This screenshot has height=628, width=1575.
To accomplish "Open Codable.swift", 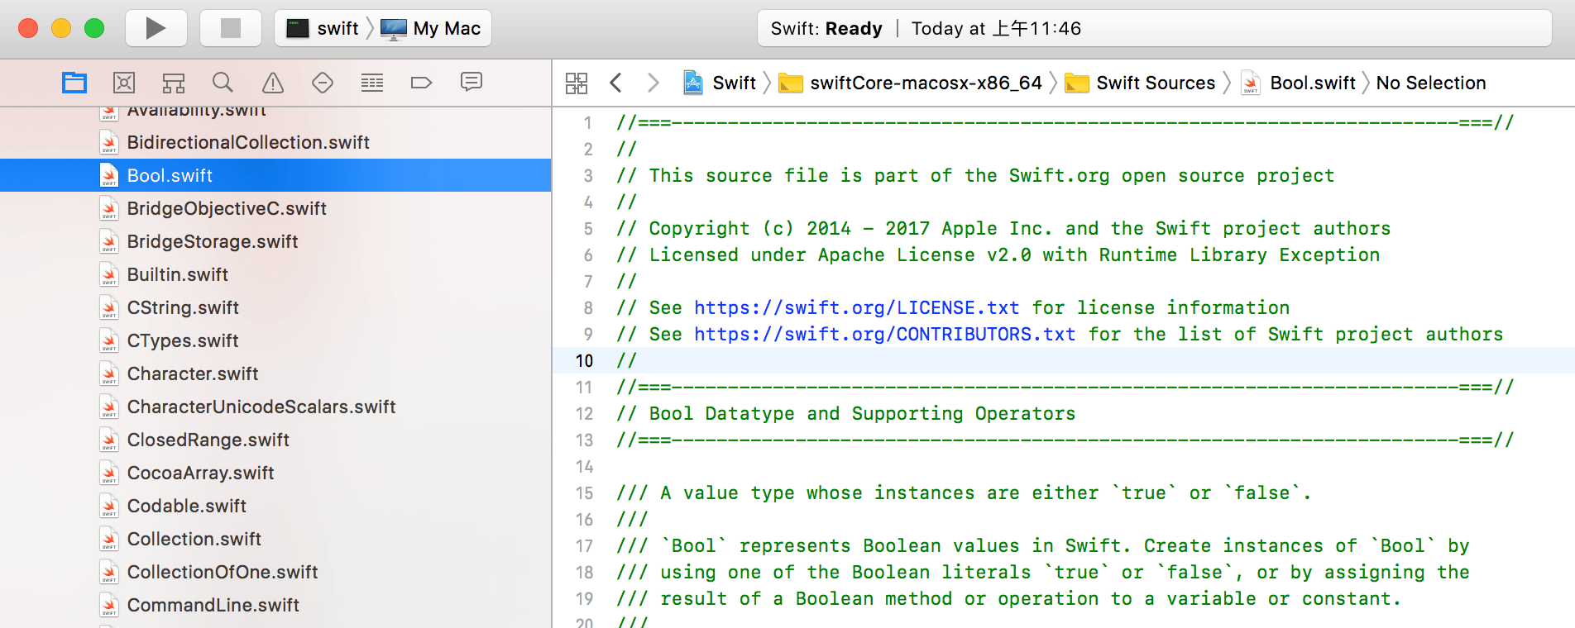I will tap(275, 506).
